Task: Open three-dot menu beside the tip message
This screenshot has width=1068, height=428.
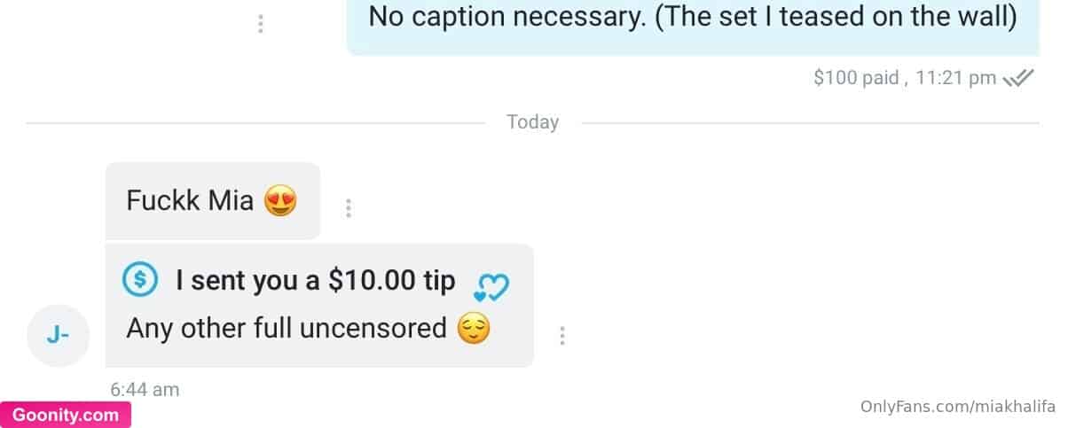Action: [x=562, y=336]
